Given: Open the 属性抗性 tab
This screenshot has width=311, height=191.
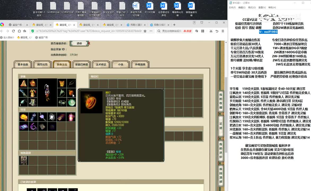Looking at the screenshot, I should click(x=42, y=64).
